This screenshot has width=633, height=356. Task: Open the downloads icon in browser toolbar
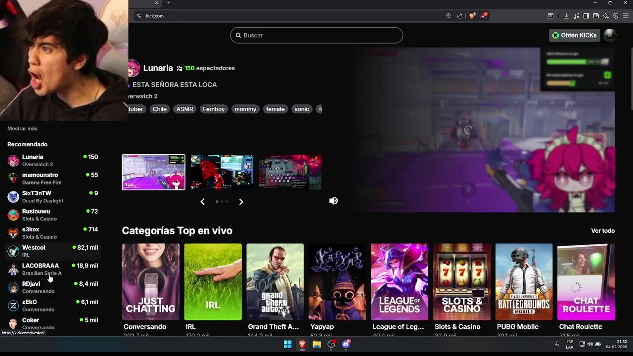[x=566, y=16]
